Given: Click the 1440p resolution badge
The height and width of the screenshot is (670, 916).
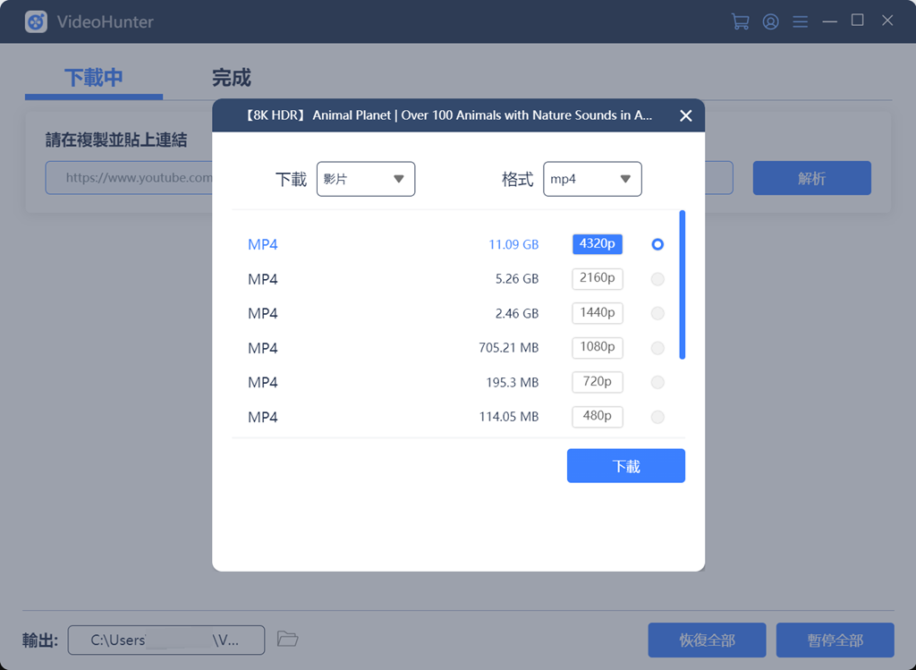Looking at the screenshot, I should click(597, 313).
